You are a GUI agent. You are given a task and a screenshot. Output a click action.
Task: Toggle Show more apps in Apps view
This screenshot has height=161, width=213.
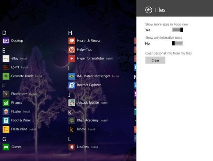click(x=177, y=30)
